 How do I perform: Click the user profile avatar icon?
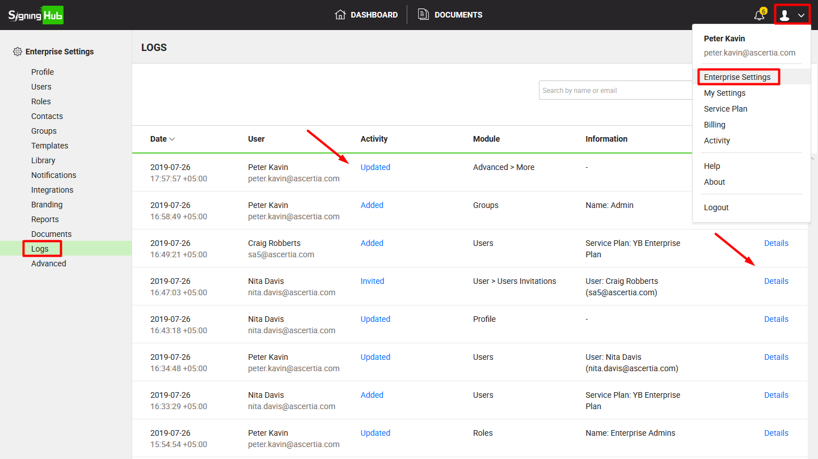pyautogui.click(x=785, y=15)
